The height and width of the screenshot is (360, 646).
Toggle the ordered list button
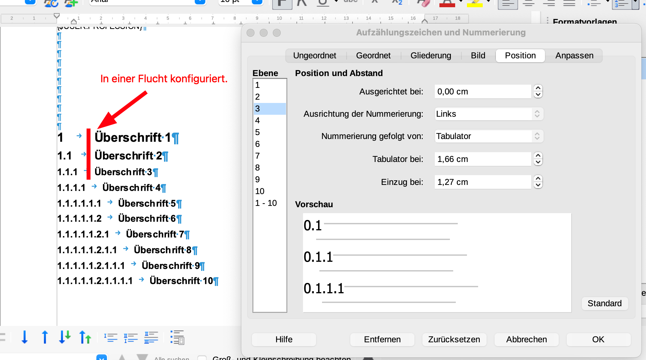click(622, 3)
